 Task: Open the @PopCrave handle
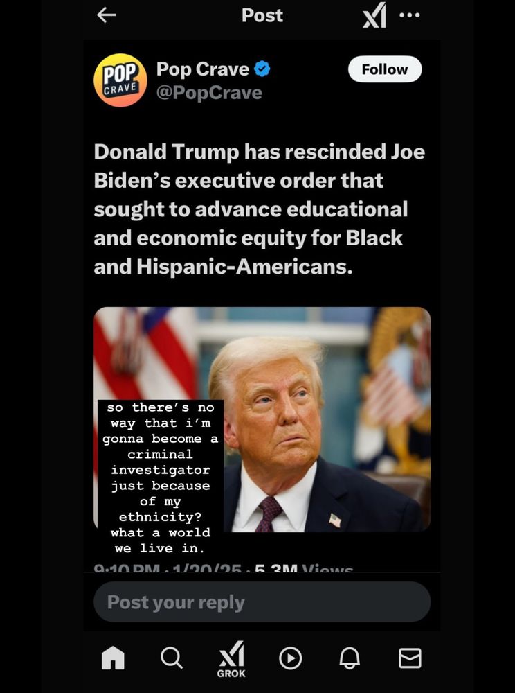click(x=209, y=93)
